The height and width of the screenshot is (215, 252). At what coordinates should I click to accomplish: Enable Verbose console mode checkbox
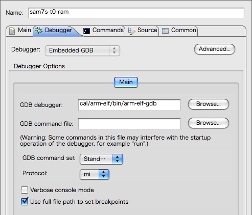click(25, 190)
